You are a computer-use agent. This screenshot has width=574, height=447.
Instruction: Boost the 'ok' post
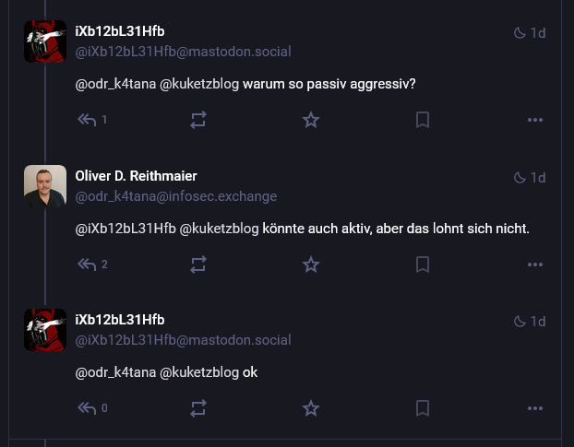(x=198, y=408)
